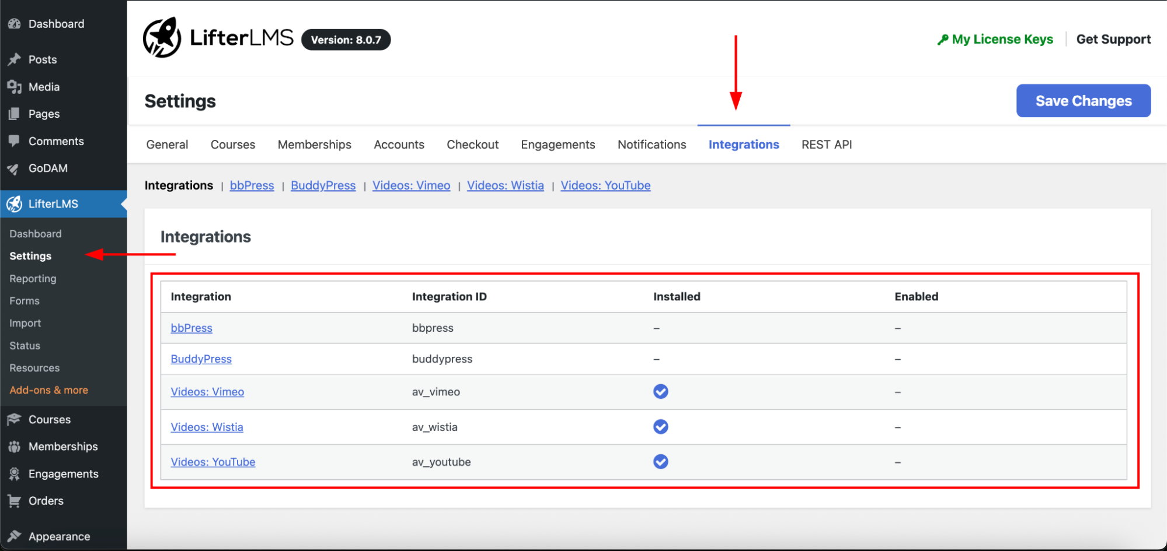Image resolution: width=1167 pixels, height=551 pixels.
Task: Click the Wistia installed checkmark
Action: pyautogui.click(x=660, y=427)
